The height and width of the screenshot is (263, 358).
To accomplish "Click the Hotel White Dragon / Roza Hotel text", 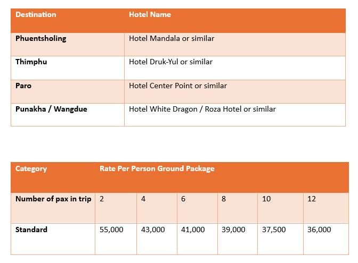I will pyautogui.click(x=202, y=109).
